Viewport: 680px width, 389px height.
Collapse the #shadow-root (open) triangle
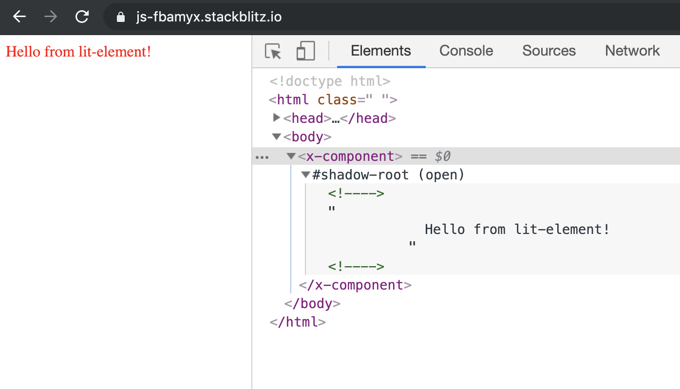coord(306,175)
